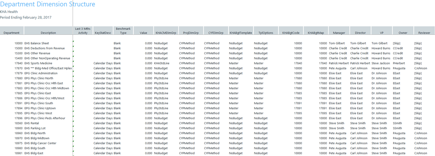
Task: Select the EHS Bldg-Cancer Center description cell
Action: (x=40, y=143)
